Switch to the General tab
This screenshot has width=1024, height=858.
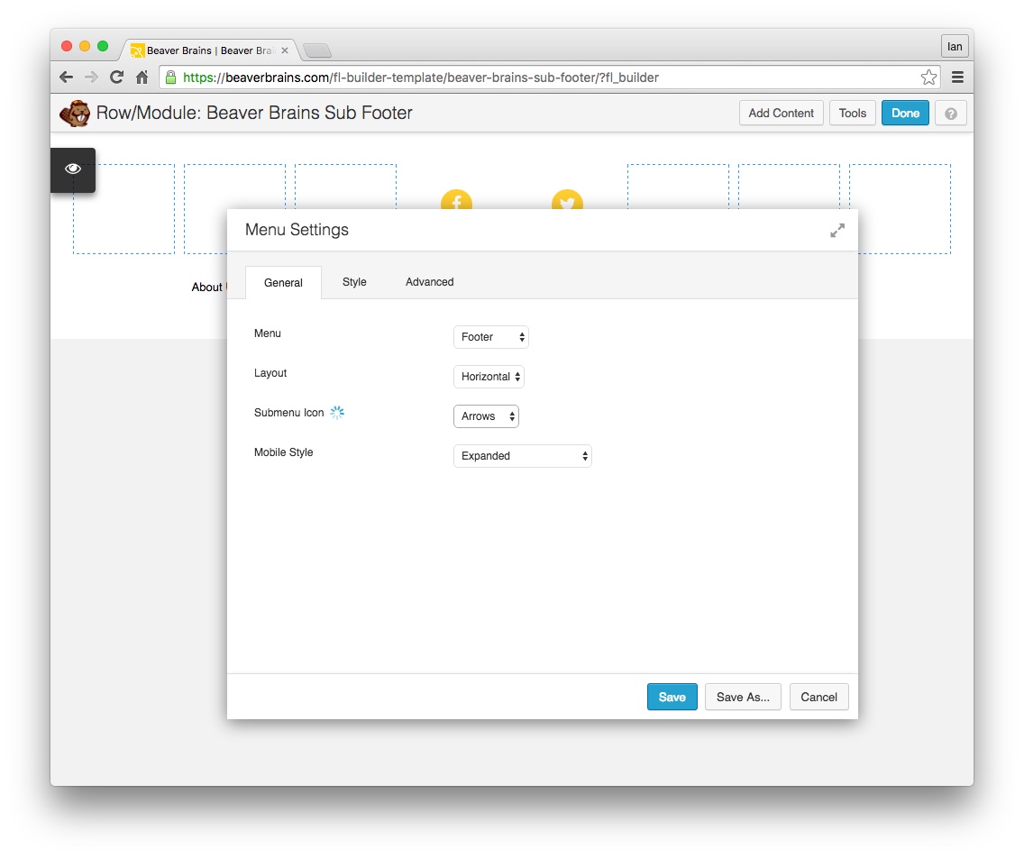point(283,283)
